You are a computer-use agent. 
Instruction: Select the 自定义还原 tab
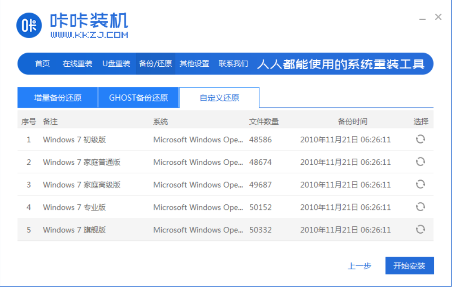tap(219, 97)
